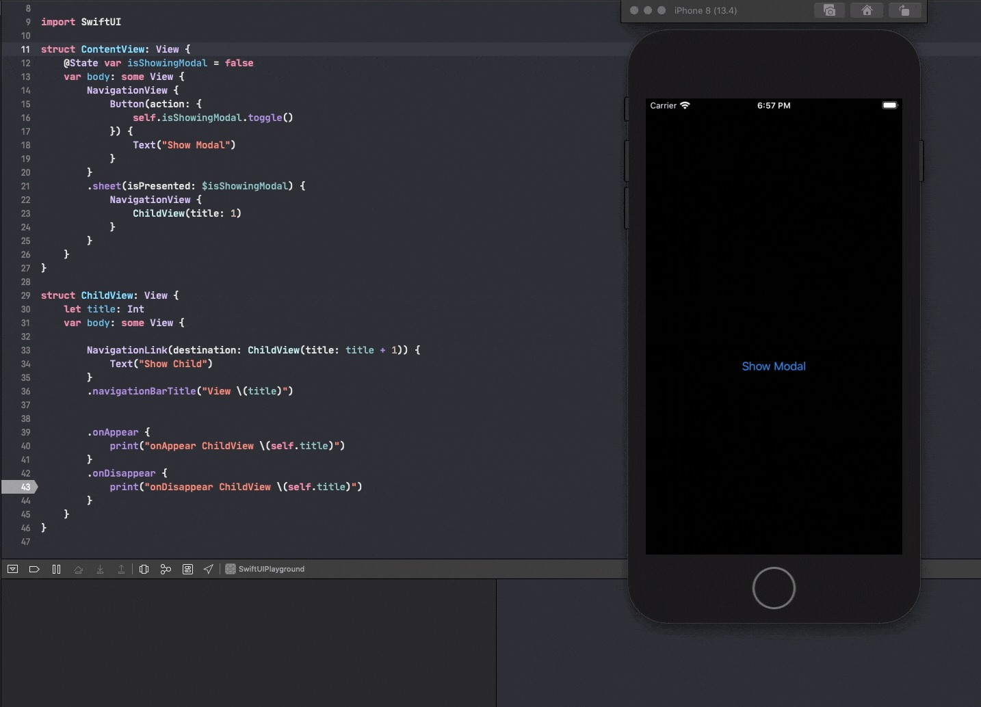Click 'toggle()' call on line 16
The image size is (981, 707).
pyautogui.click(x=270, y=118)
